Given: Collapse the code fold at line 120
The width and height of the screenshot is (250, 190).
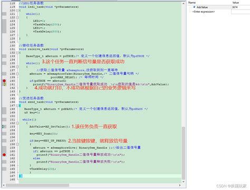Looking at the screenshot, I should pos(17,11).
